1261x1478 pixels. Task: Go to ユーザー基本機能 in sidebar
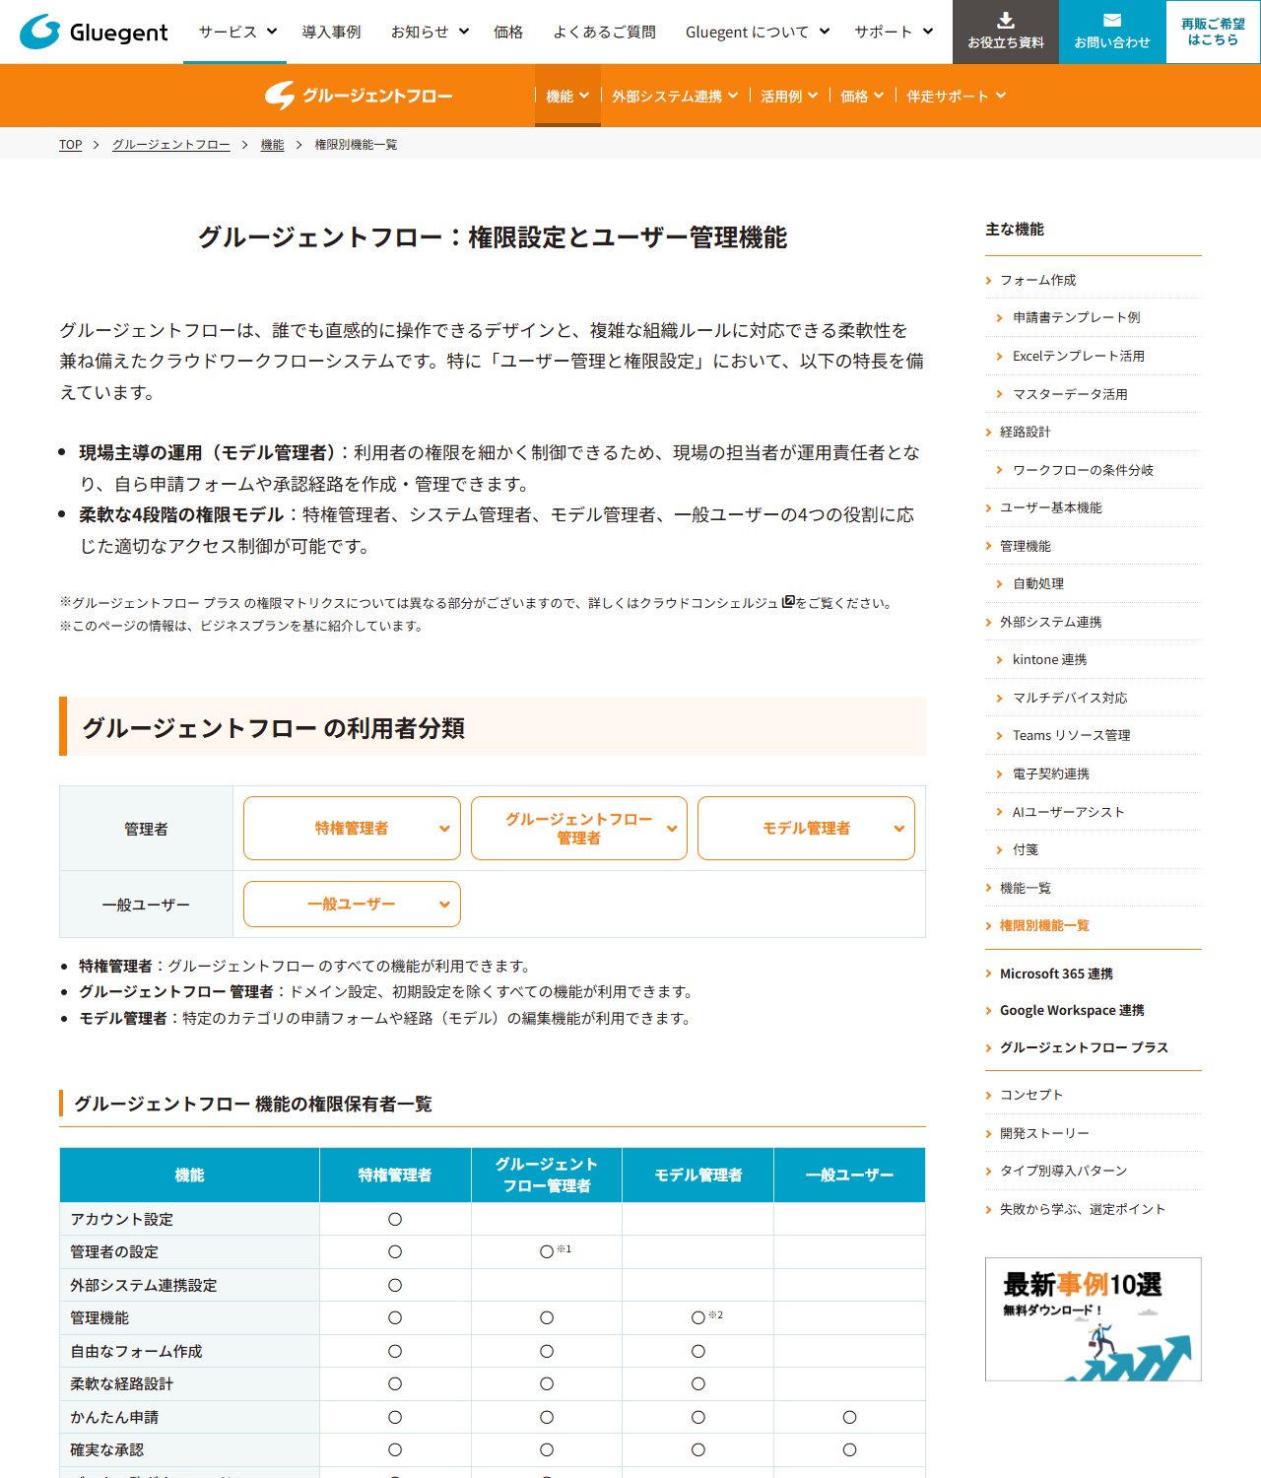(1051, 507)
